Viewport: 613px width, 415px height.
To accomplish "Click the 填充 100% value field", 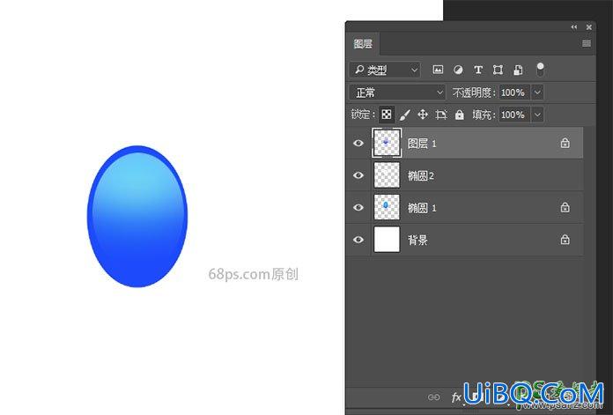I will pos(514,115).
